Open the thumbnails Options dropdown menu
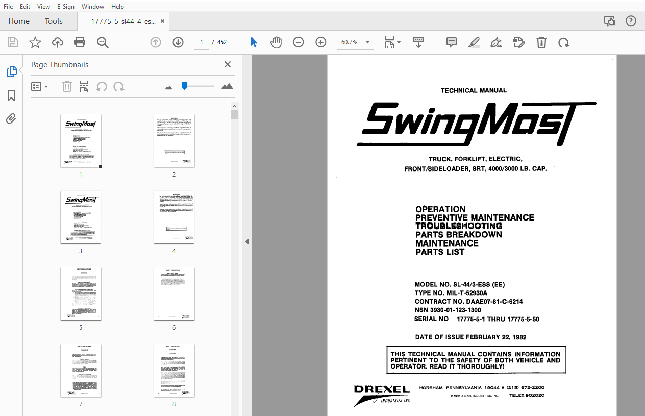The height and width of the screenshot is (416, 645). click(39, 87)
